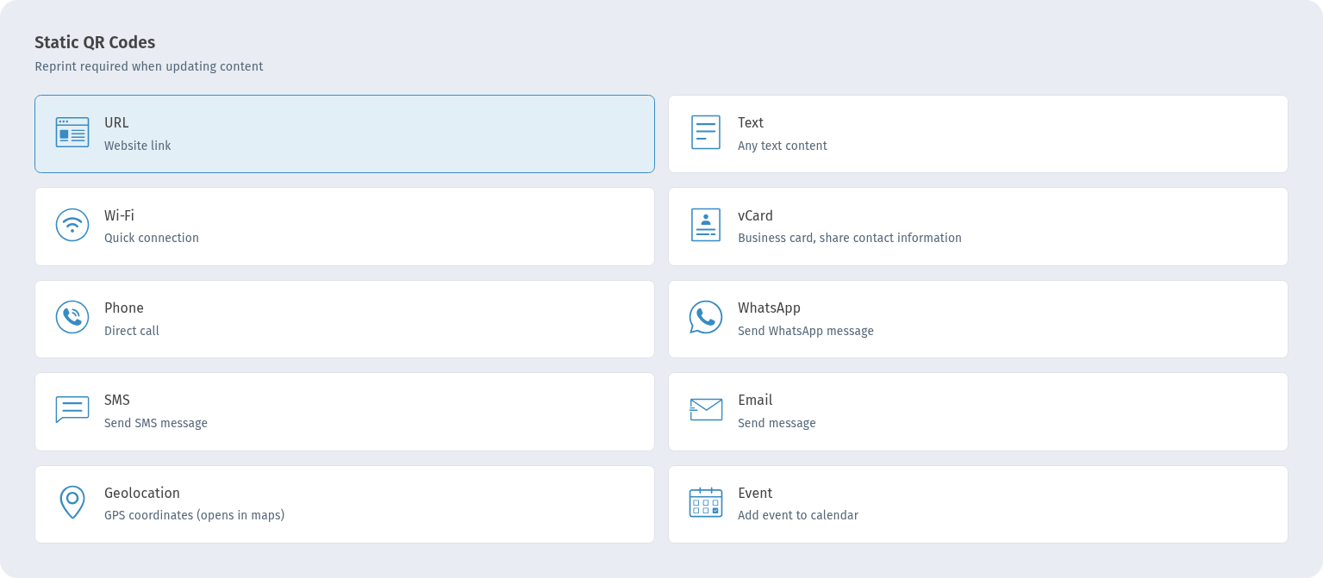The height and width of the screenshot is (578, 1323).
Task: Click the Geolocation map pin icon
Action: (72, 502)
